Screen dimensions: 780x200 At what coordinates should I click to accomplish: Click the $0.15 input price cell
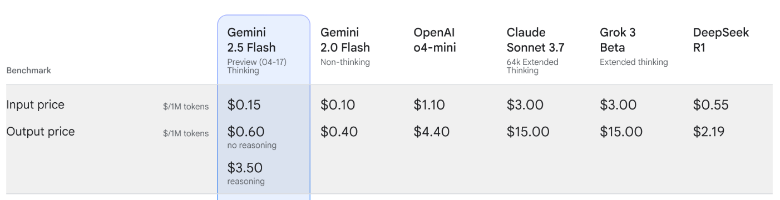244,104
